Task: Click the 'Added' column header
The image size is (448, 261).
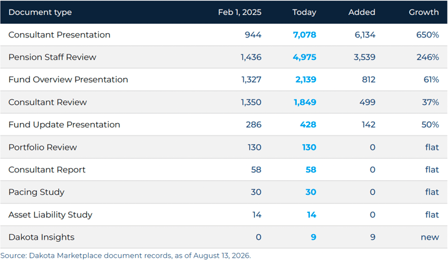Action: (x=362, y=12)
